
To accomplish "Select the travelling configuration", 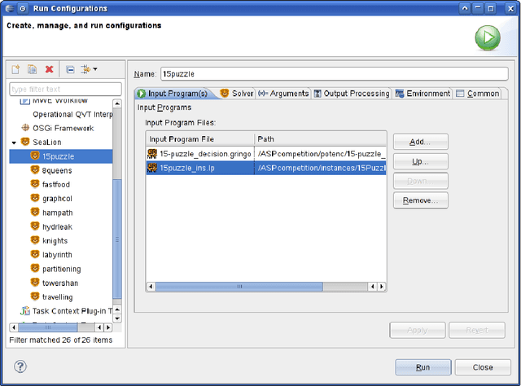I will pyautogui.click(x=58, y=297).
